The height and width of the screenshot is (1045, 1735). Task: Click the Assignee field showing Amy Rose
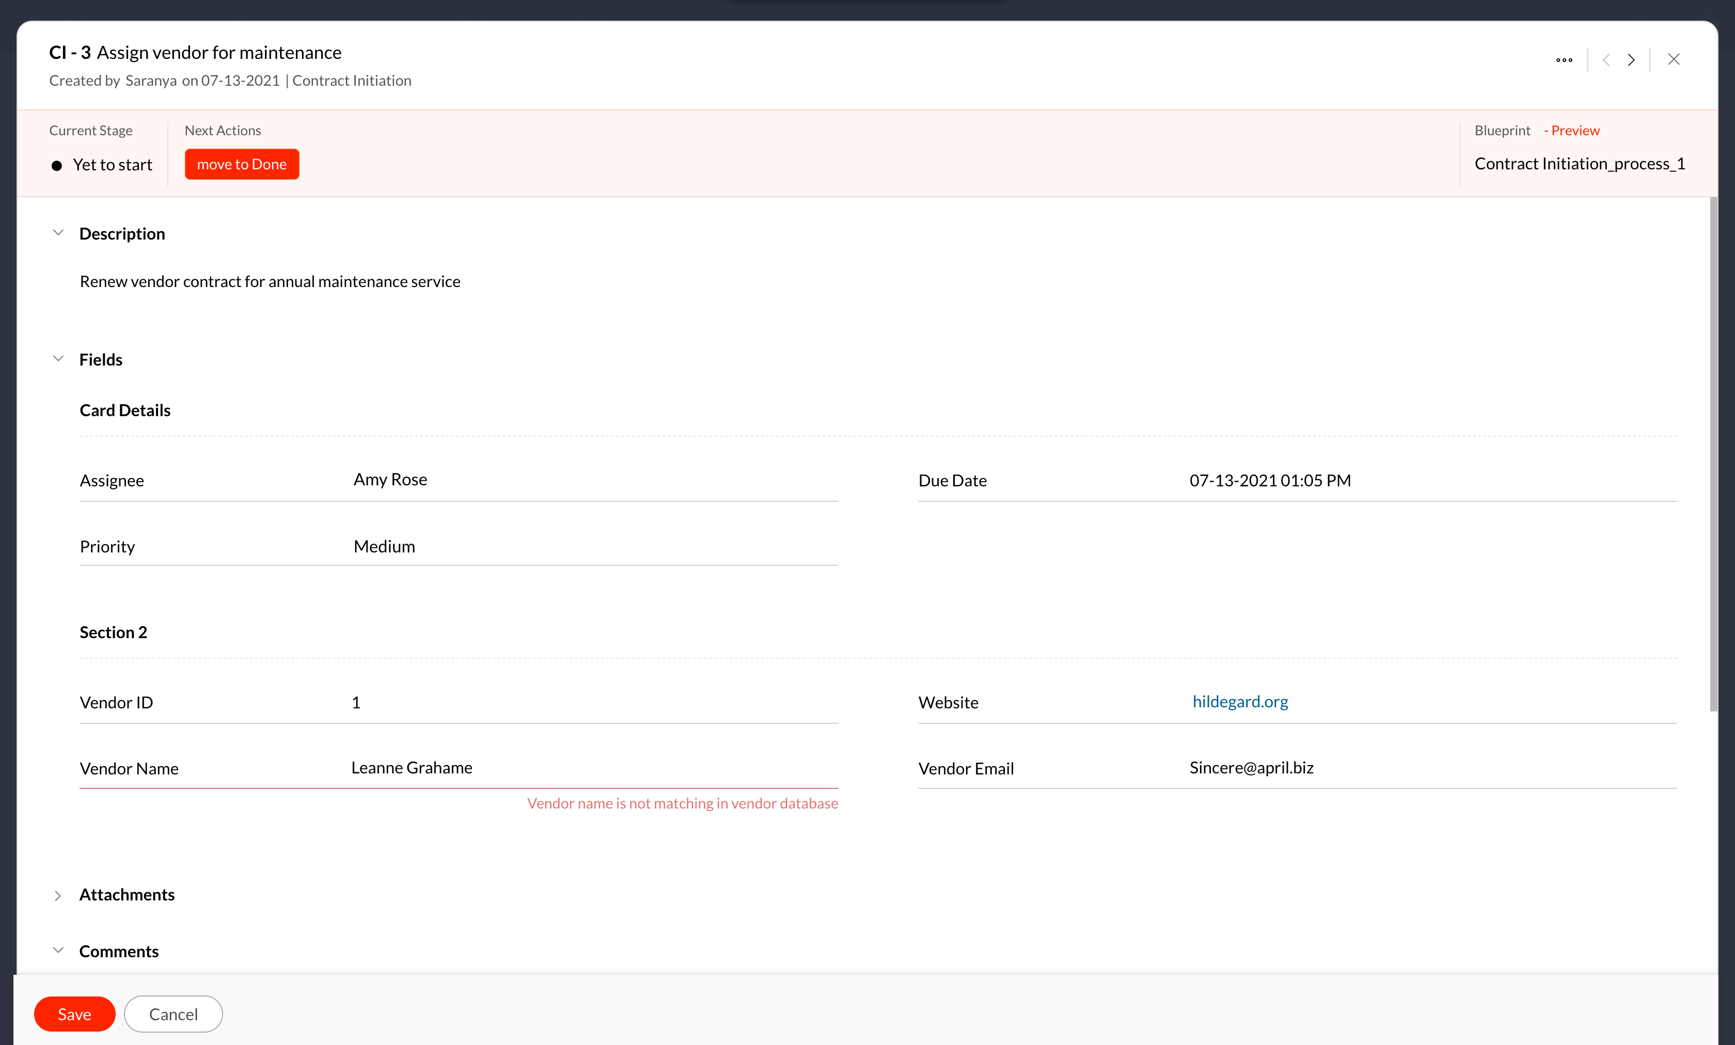390,480
